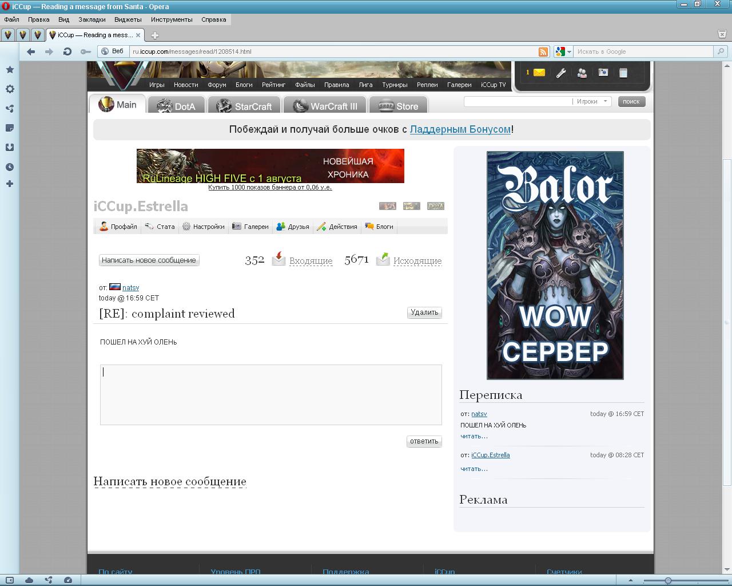
Task: Open the Справка menu
Action: (214, 19)
